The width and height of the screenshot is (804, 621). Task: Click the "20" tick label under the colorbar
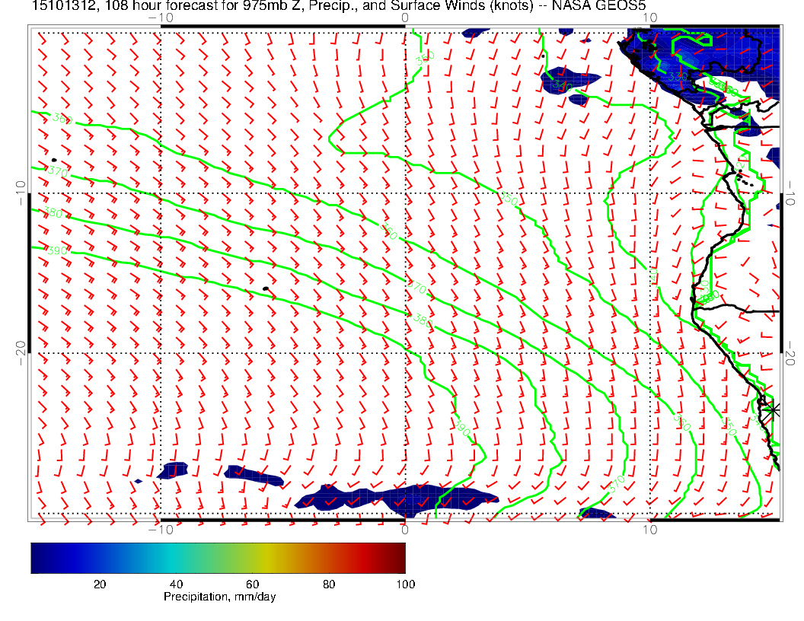coord(100,584)
